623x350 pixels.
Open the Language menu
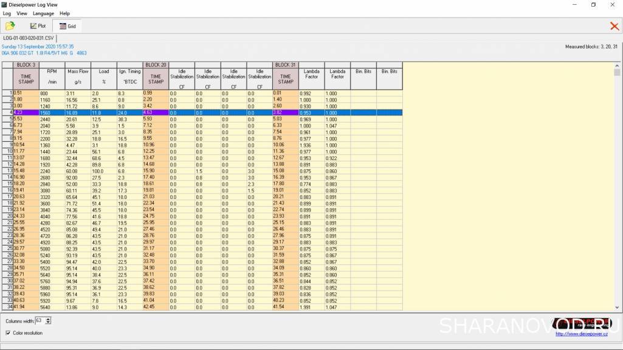43,13
